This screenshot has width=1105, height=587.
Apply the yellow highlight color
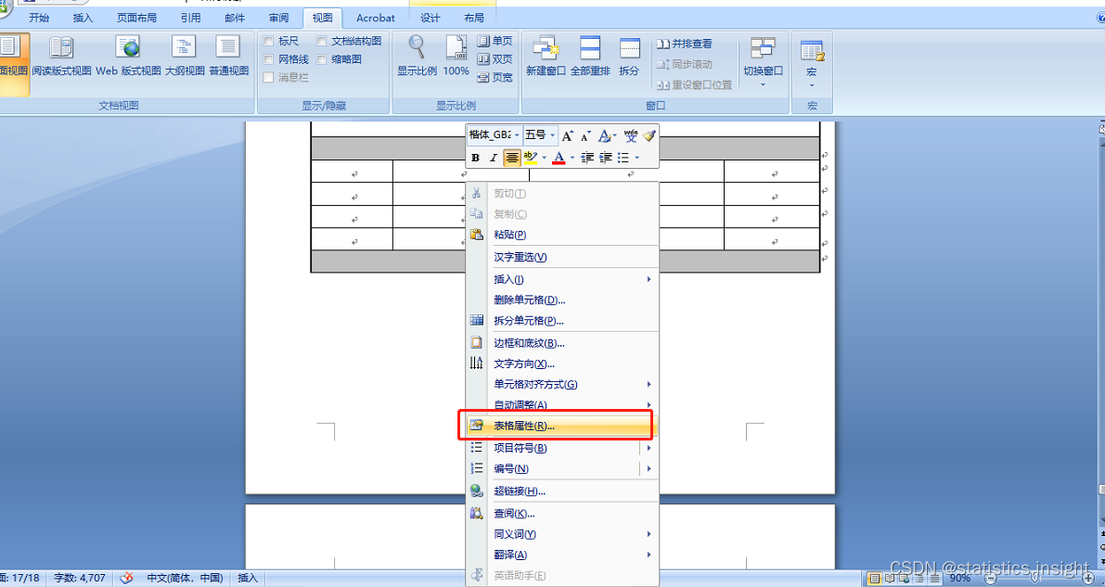[531, 158]
